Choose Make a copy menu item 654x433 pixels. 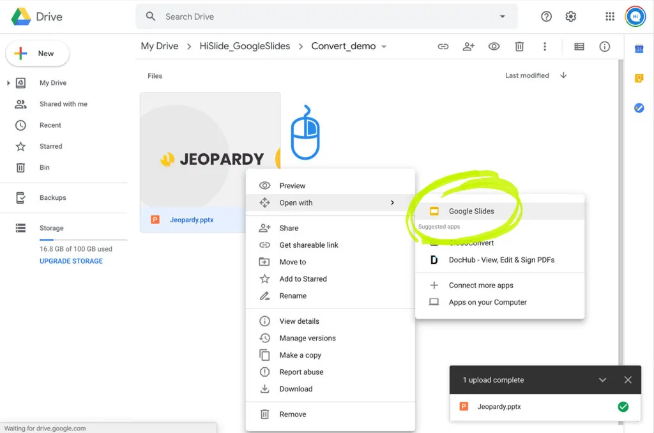[x=330, y=355]
